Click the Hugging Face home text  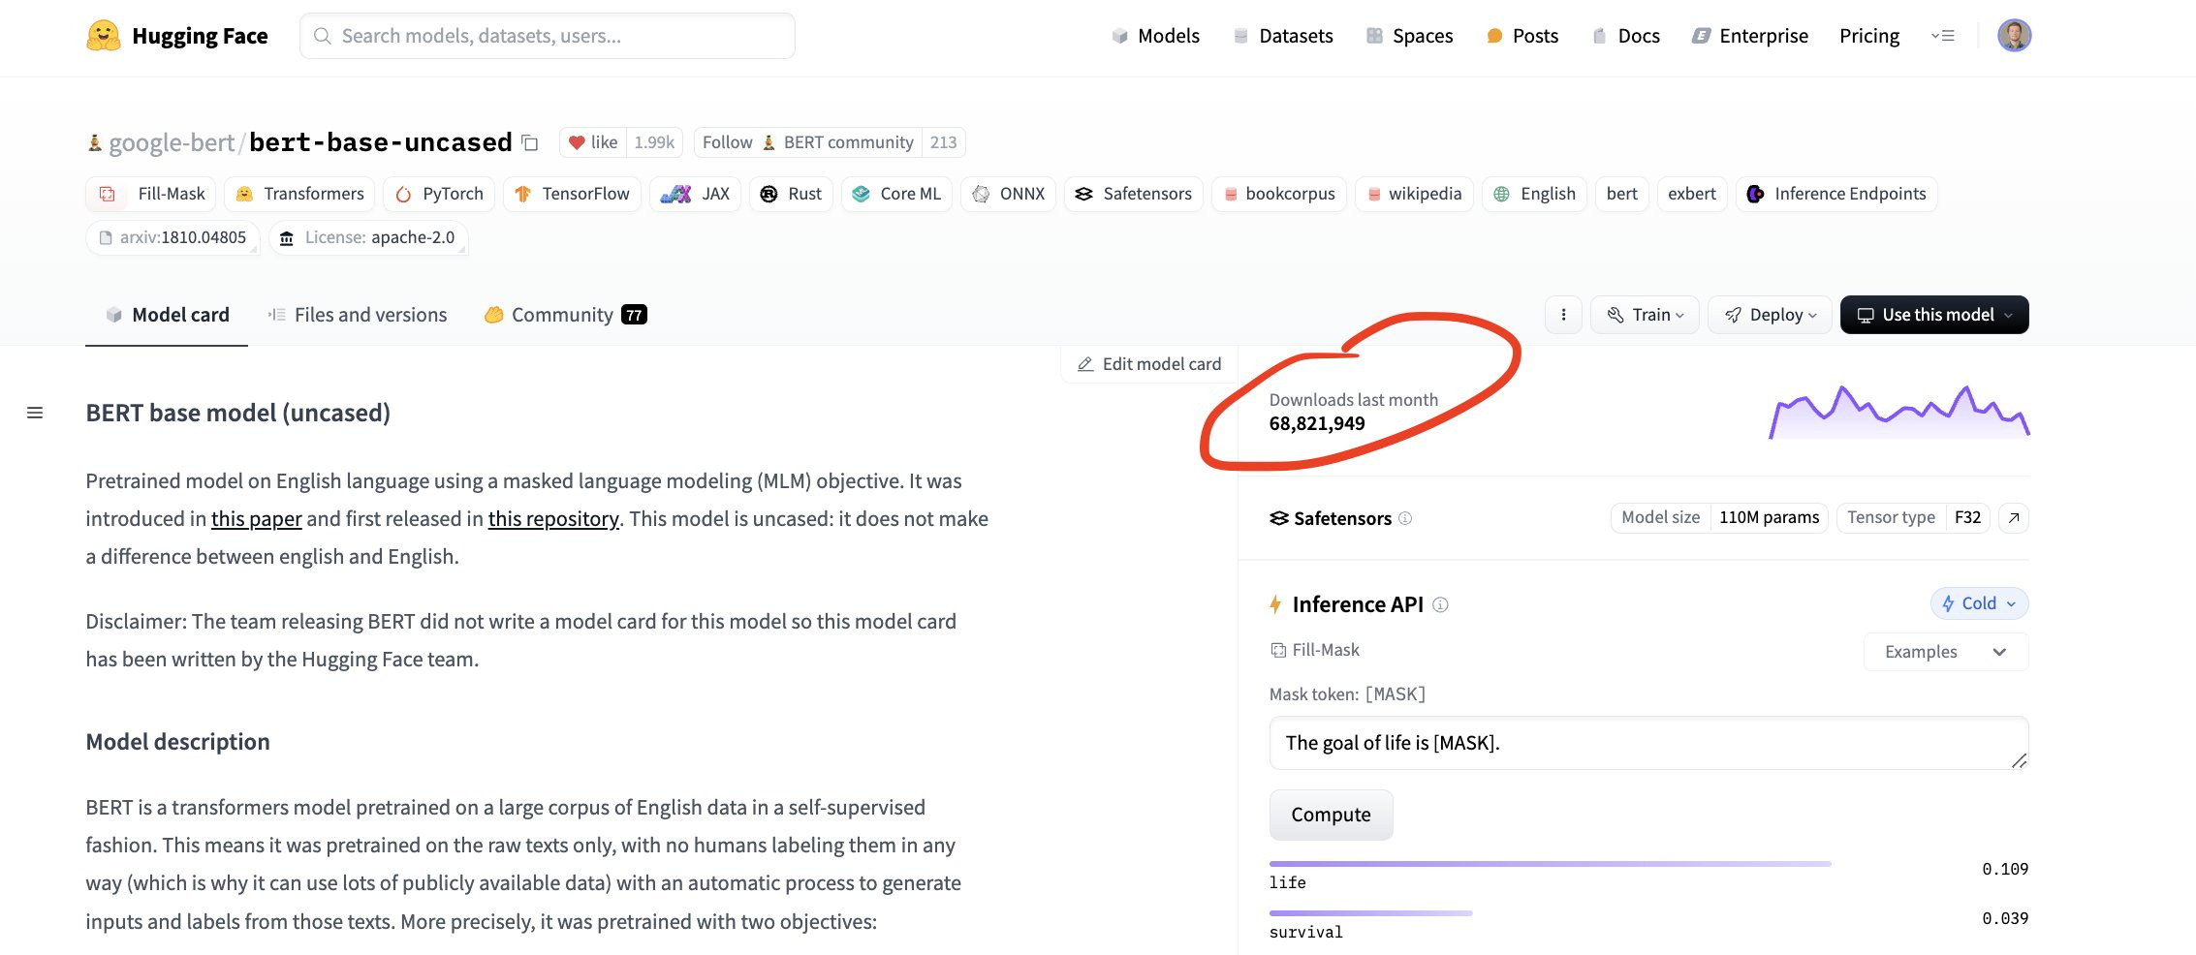click(200, 36)
